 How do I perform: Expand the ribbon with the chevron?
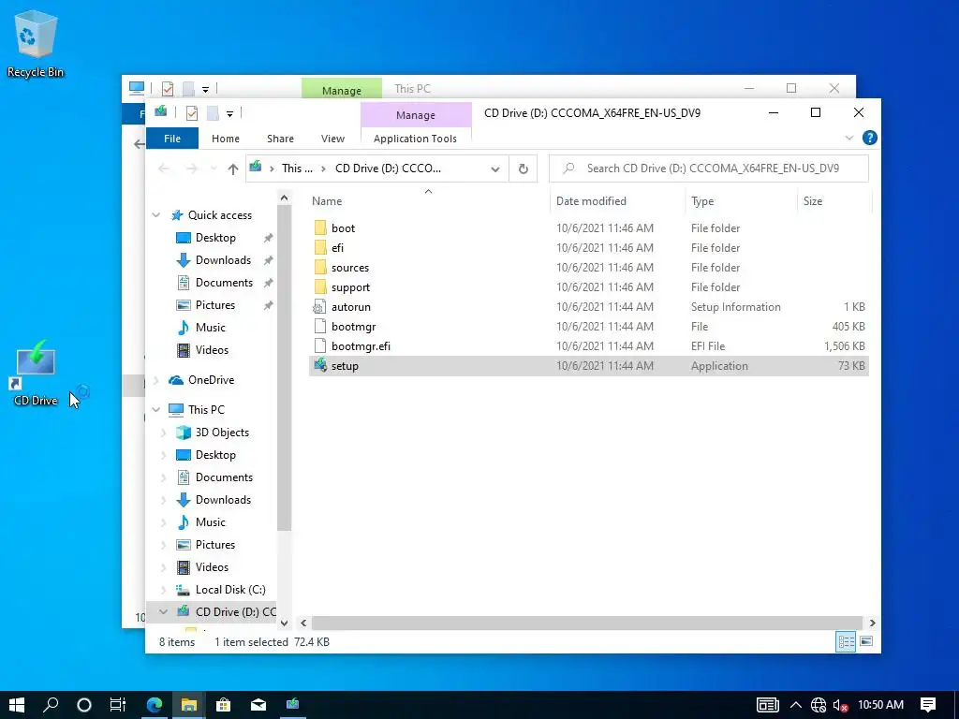pos(848,139)
